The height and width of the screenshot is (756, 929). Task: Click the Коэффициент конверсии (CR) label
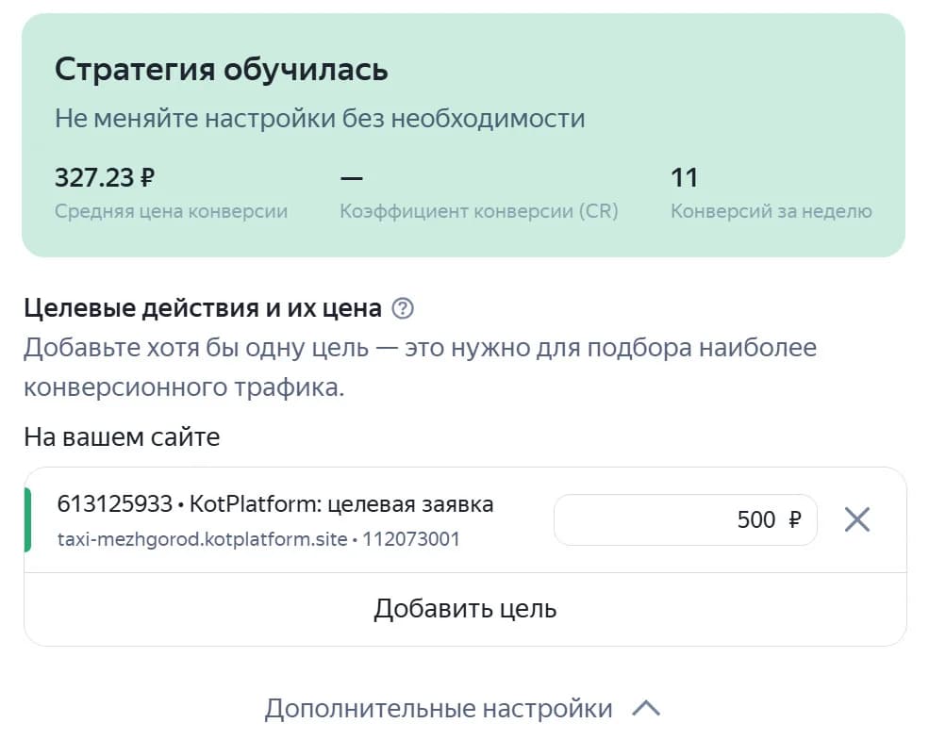point(479,211)
